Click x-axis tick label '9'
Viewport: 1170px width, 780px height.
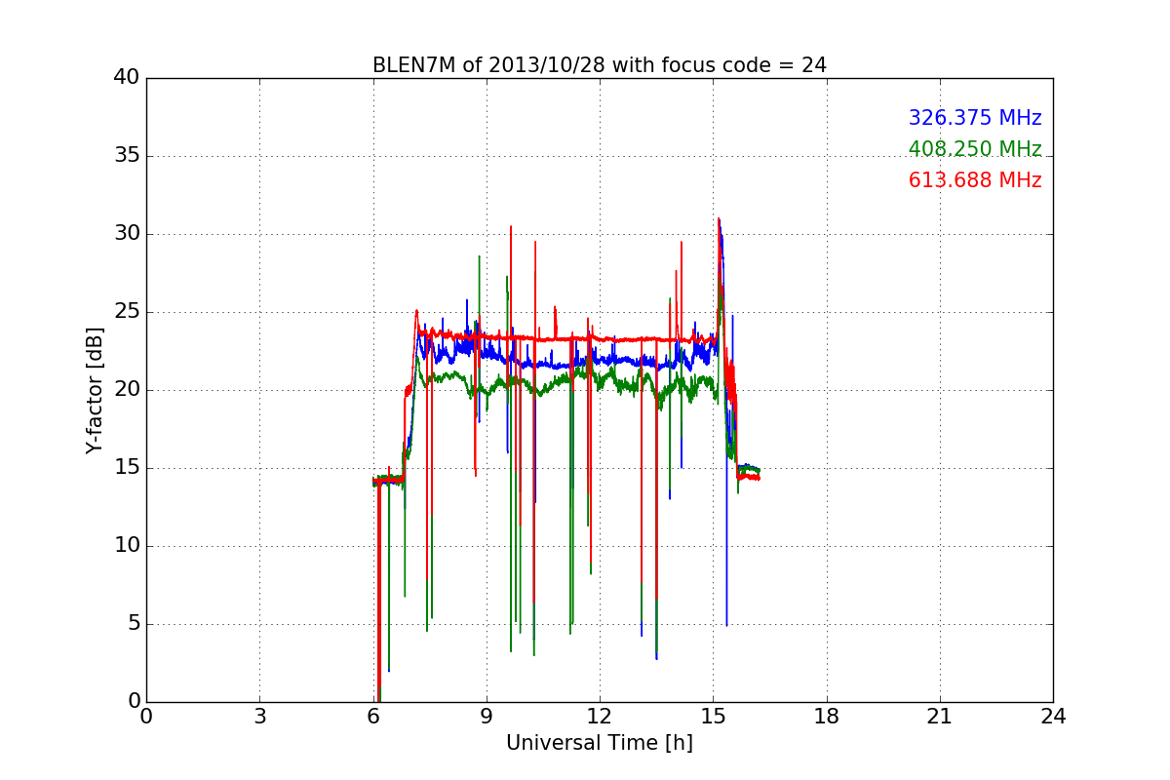coord(487,717)
